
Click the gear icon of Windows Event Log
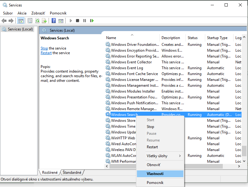coord(108,68)
